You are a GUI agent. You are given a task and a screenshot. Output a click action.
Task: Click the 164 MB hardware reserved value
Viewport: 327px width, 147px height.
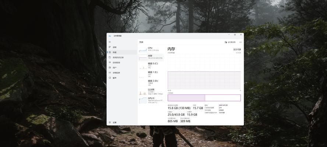tap(222, 113)
